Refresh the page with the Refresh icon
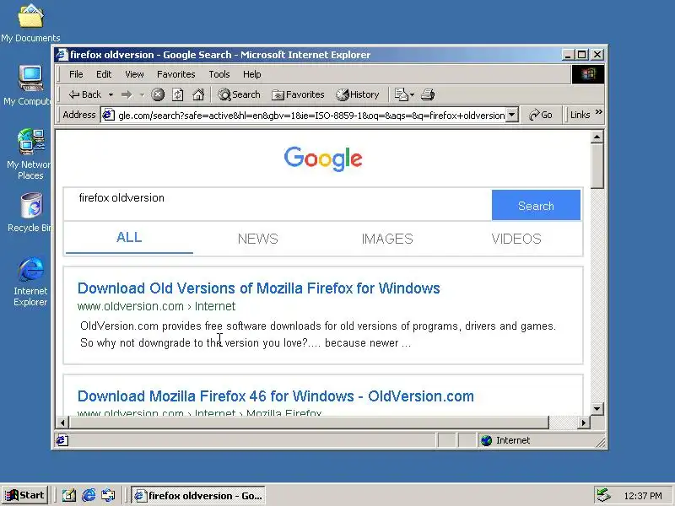 [x=178, y=94]
